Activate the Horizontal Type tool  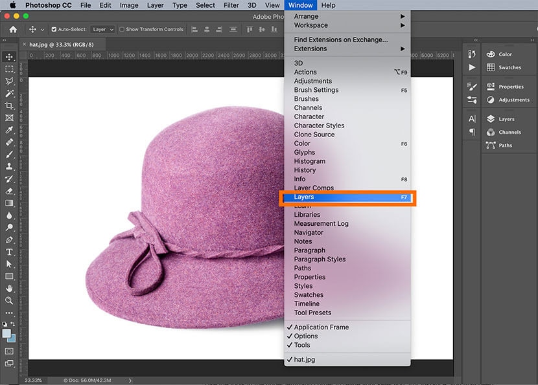pyautogui.click(x=9, y=252)
